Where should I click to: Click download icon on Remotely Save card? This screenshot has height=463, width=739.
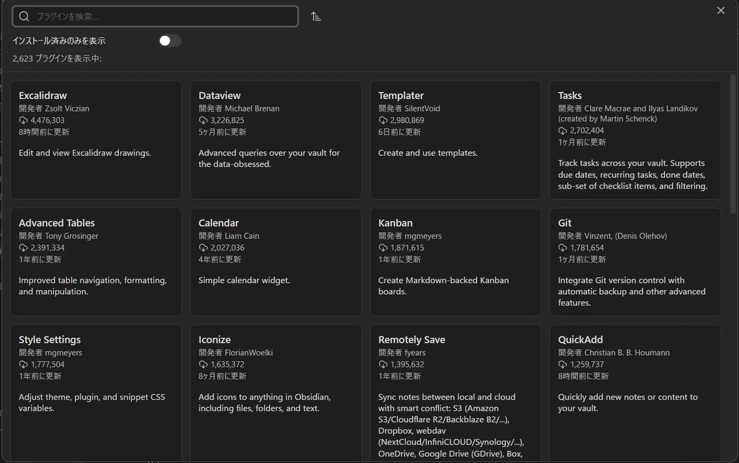(x=383, y=364)
